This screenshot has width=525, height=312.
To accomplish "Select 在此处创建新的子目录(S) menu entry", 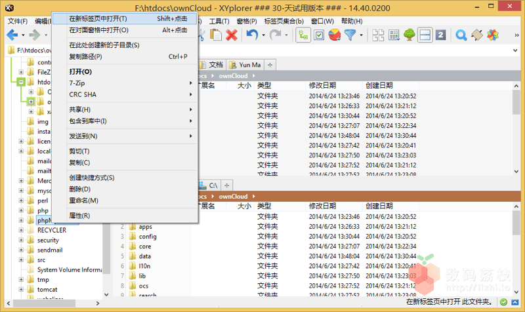I will click(x=125, y=45).
